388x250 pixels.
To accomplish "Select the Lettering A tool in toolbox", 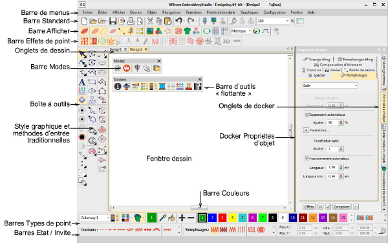I will [82, 82].
